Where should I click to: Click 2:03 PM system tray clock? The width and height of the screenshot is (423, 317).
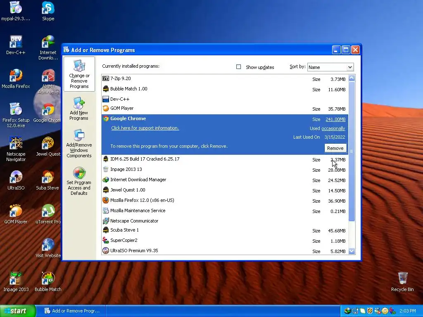point(408,311)
